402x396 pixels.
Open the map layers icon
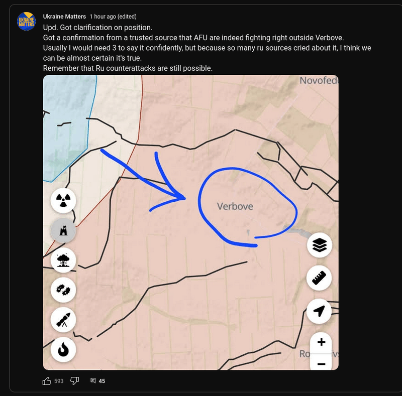[320, 245]
